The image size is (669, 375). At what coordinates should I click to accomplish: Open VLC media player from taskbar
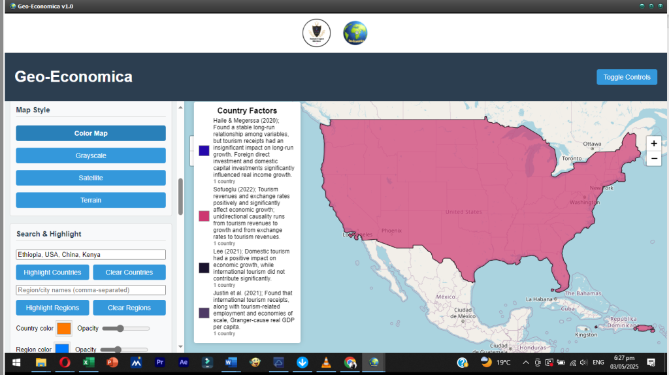pyautogui.click(x=326, y=362)
